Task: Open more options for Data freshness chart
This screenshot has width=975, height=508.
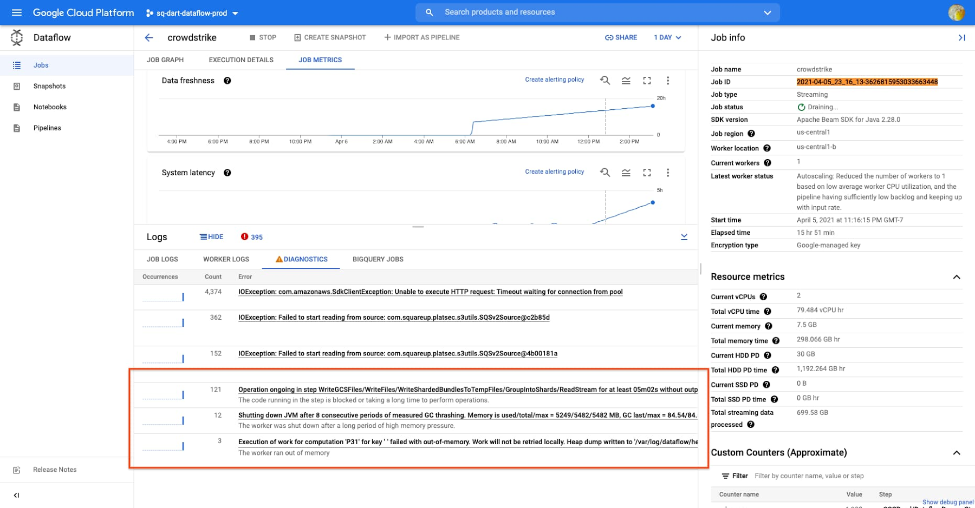Action: tap(668, 80)
